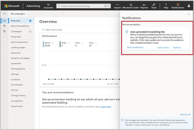Go to Keywords in the sidebar
The image size is (194, 130).
[16, 53]
